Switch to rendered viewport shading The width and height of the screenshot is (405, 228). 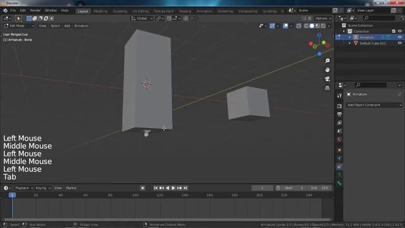[323, 26]
